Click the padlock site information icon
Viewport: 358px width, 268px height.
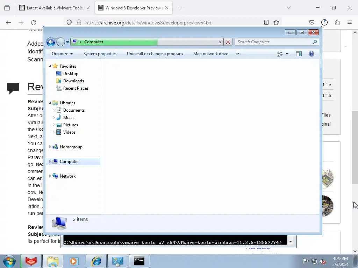pyautogui.click(x=79, y=22)
